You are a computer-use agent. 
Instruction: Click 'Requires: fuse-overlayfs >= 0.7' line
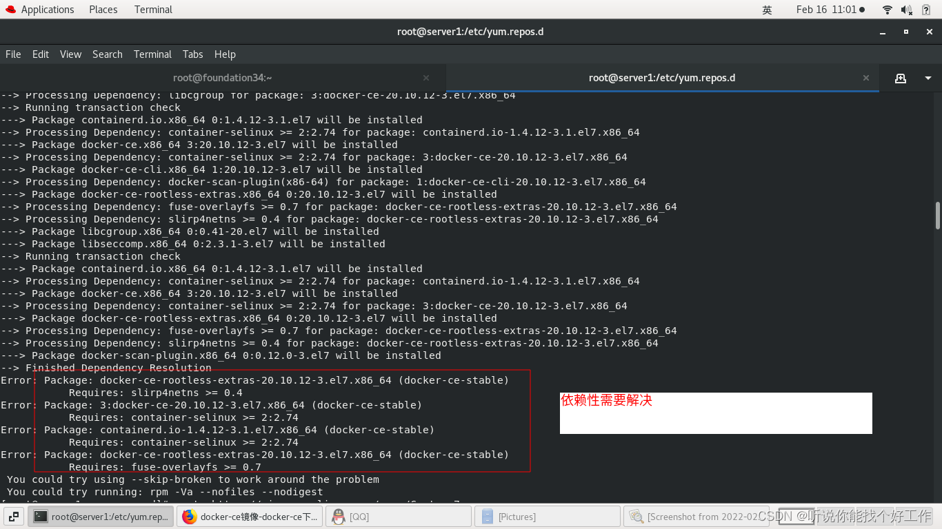pos(165,467)
